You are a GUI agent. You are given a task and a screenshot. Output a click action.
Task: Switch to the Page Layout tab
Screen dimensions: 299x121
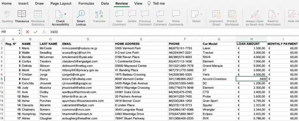[x=61, y=4]
